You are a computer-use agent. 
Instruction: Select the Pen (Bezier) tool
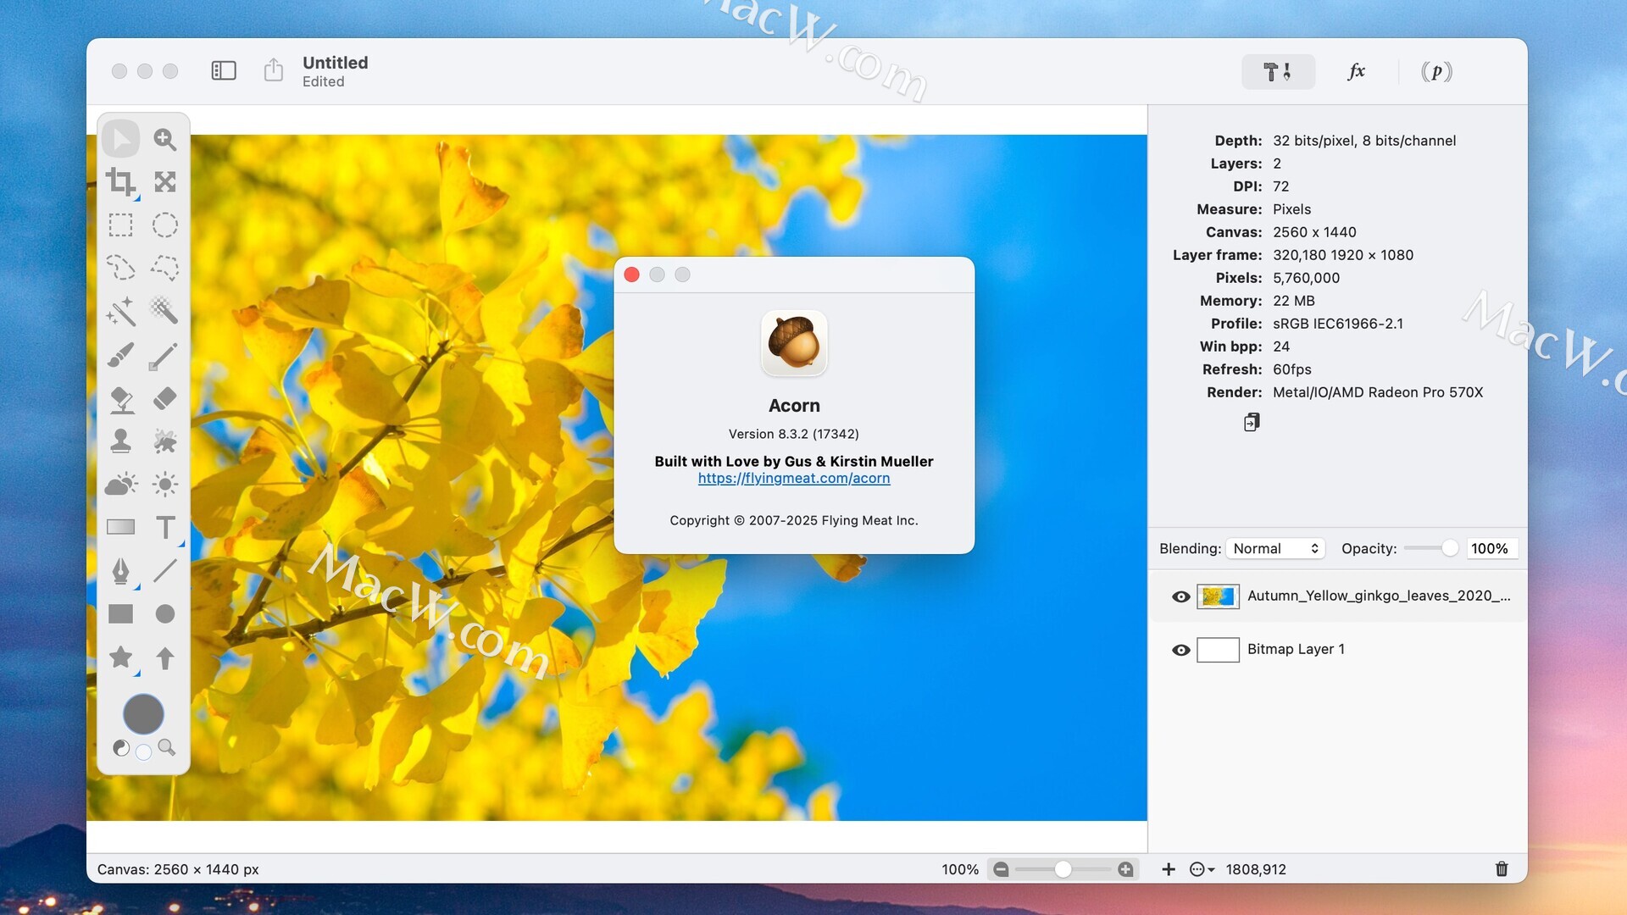tap(120, 570)
